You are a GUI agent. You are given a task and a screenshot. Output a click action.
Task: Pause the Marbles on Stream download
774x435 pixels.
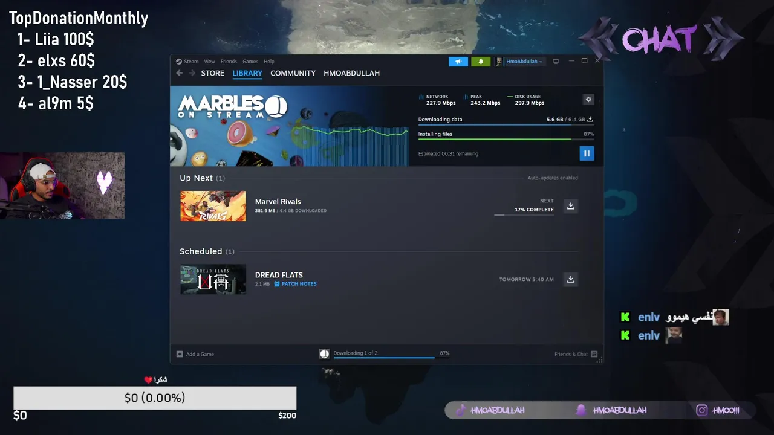(x=587, y=153)
